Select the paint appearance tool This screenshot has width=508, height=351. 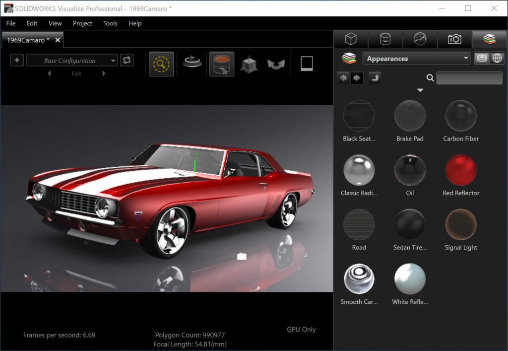(x=222, y=64)
